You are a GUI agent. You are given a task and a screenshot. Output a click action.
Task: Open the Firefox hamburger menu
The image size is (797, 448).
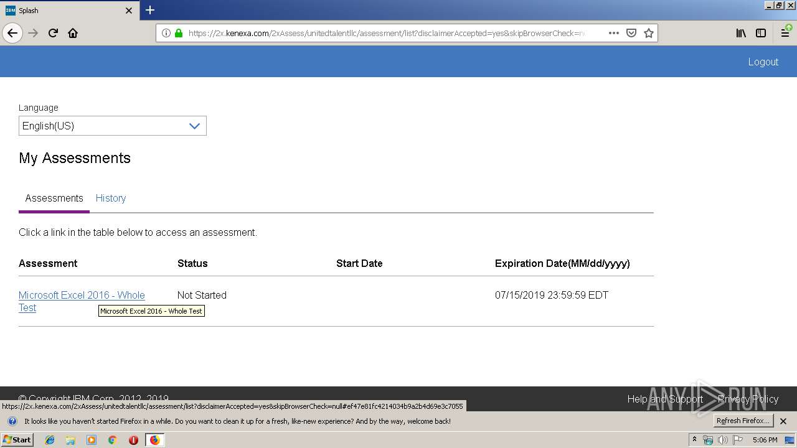[786, 33]
